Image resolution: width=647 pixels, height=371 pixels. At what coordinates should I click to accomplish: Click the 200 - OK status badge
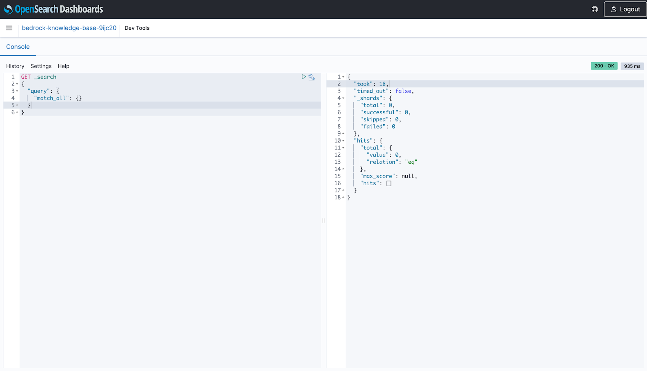click(604, 66)
